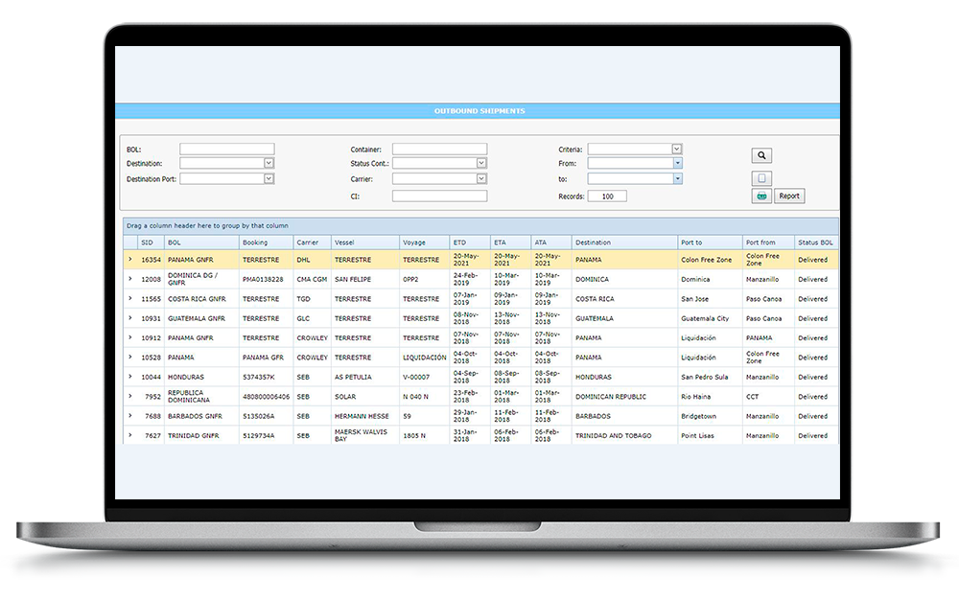
Task: Expand the row for SID 10931
Action: (x=130, y=318)
